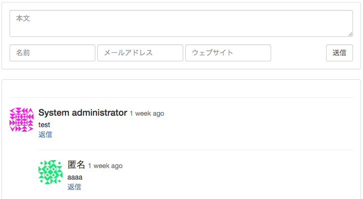Submit the comment with 送信 button
Screen dimensions: 363x199
(340, 53)
